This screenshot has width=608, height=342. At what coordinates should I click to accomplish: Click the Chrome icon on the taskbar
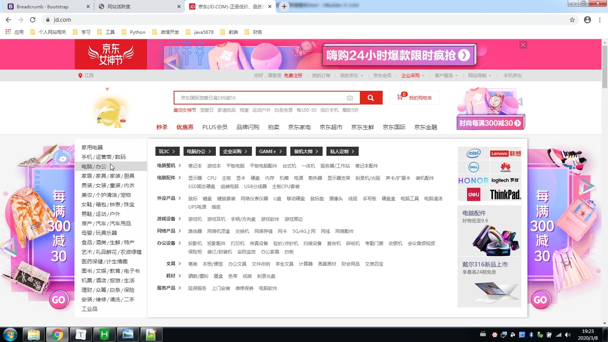click(x=57, y=335)
